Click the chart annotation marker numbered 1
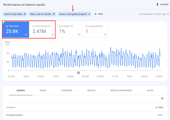 pyautogui.click(x=79, y=73)
